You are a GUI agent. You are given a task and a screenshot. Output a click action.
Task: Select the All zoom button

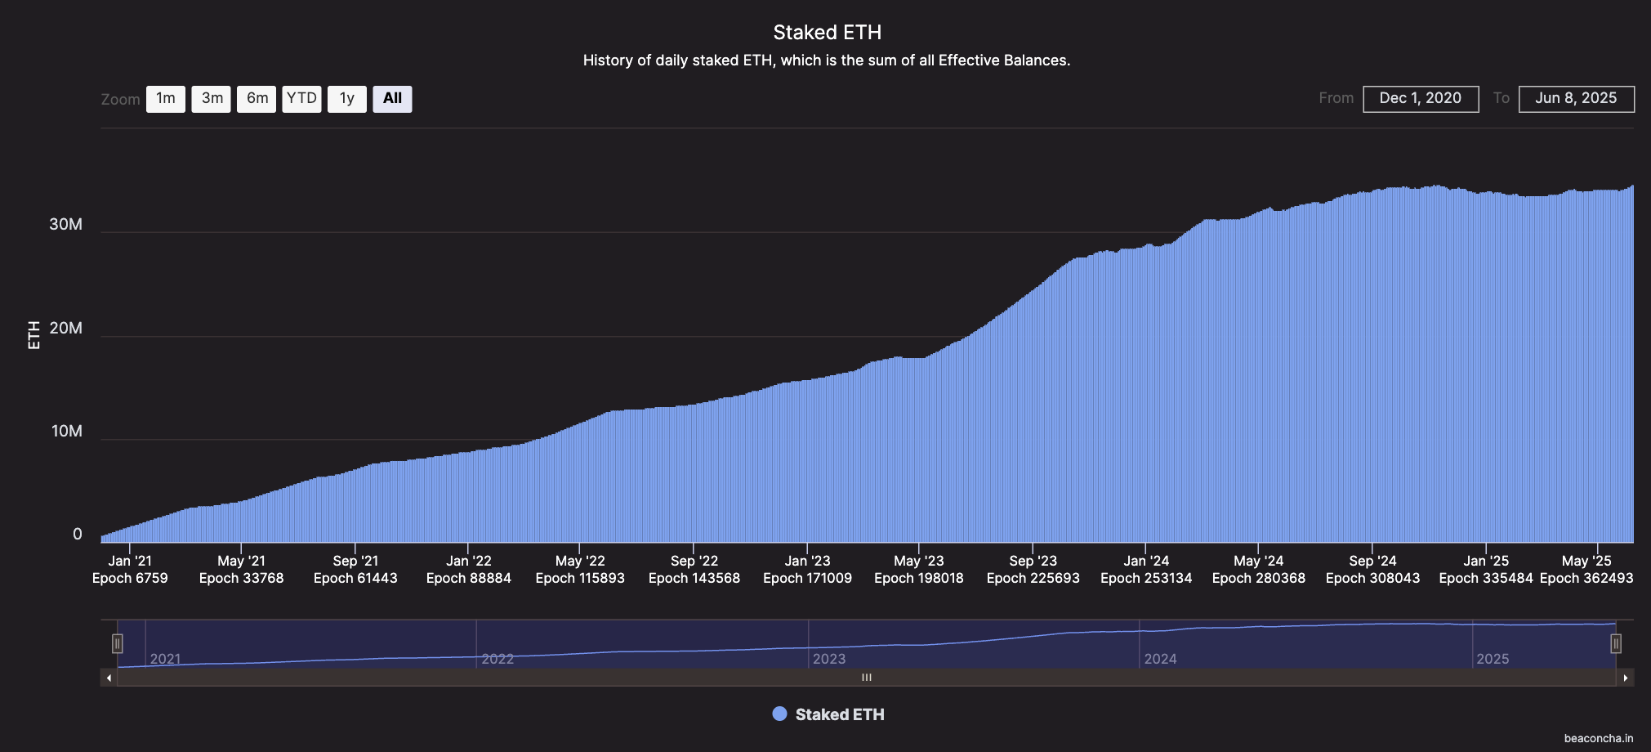click(392, 99)
